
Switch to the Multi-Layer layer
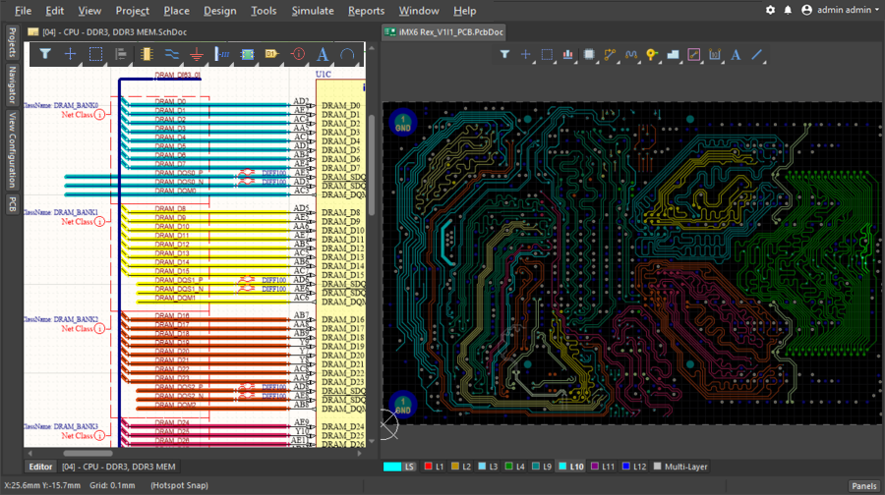tap(680, 467)
